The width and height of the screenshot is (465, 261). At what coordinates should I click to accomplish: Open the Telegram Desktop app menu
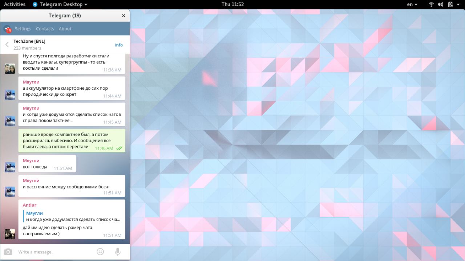coord(60,4)
